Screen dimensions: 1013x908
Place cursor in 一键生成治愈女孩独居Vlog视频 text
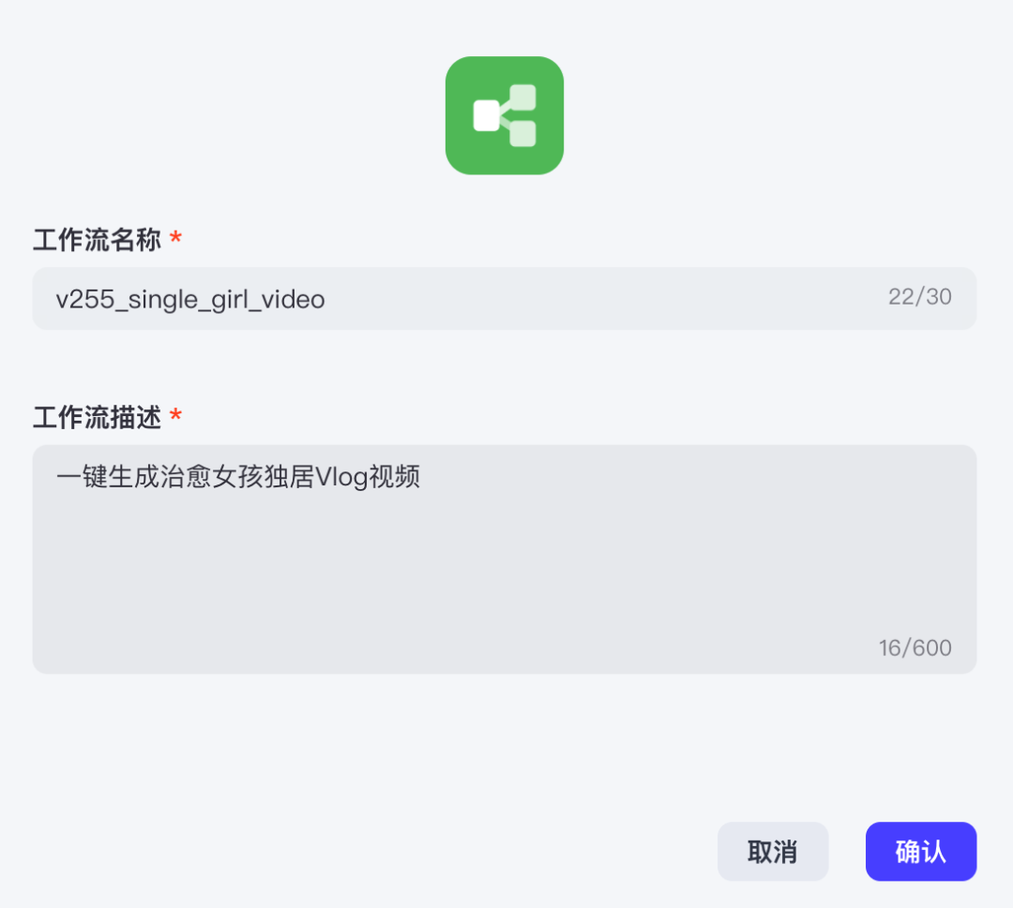click(238, 477)
